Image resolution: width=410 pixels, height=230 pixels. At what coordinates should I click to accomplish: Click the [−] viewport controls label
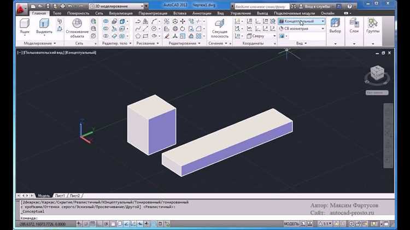coord(20,52)
